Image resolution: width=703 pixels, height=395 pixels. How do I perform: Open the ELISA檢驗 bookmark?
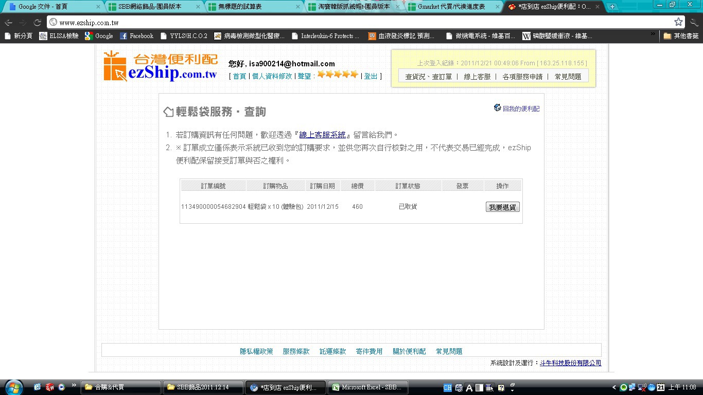(59, 36)
